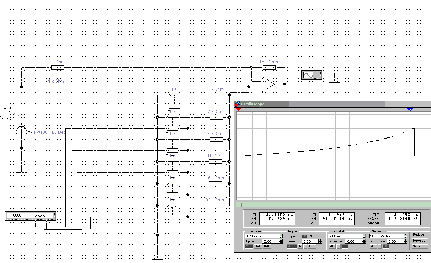Viewport: 431px width, 263px height.
Task: Click the falling edge trigger icon
Action: click(x=311, y=236)
